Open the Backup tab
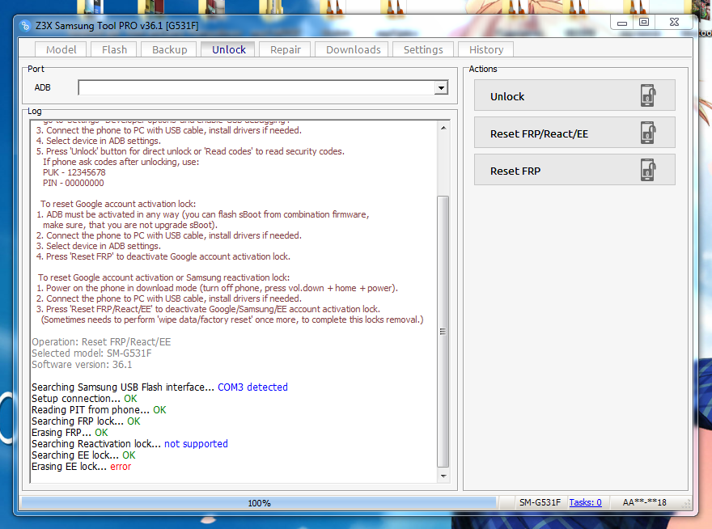Viewport: 712px width, 529px height. (x=169, y=49)
